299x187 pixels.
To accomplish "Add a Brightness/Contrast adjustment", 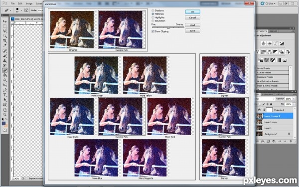I will tap(263, 43).
